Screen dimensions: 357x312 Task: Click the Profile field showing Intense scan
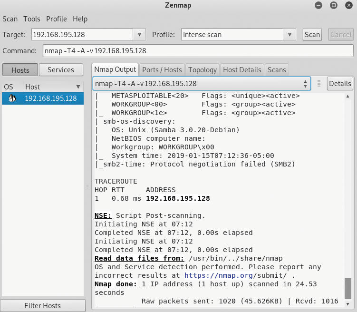coord(232,35)
